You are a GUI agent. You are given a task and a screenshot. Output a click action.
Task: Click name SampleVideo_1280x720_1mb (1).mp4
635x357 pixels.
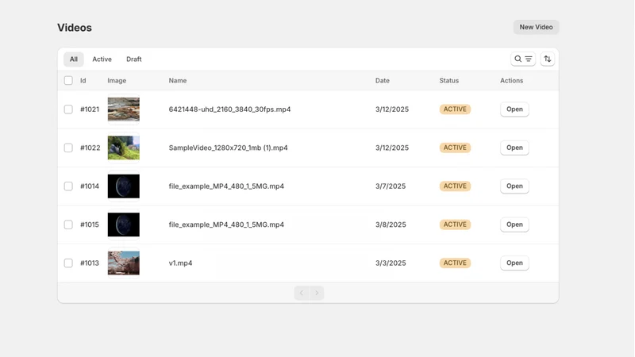(x=228, y=148)
